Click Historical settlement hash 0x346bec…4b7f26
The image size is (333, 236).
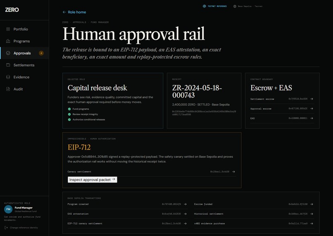tap(298, 214)
